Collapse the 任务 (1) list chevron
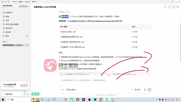 9,42
